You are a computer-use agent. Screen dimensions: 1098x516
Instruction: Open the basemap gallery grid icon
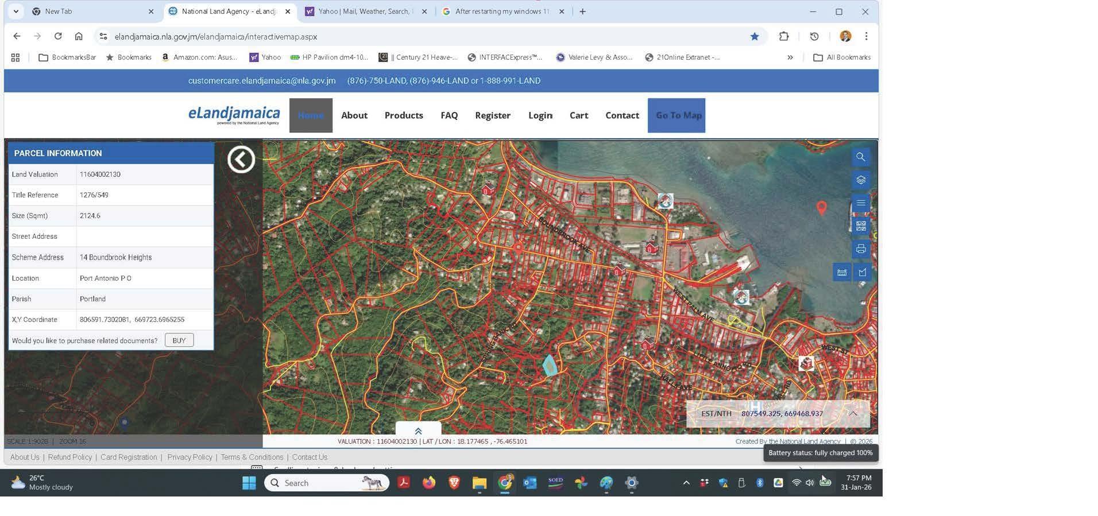pyautogui.click(x=860, y=226)
